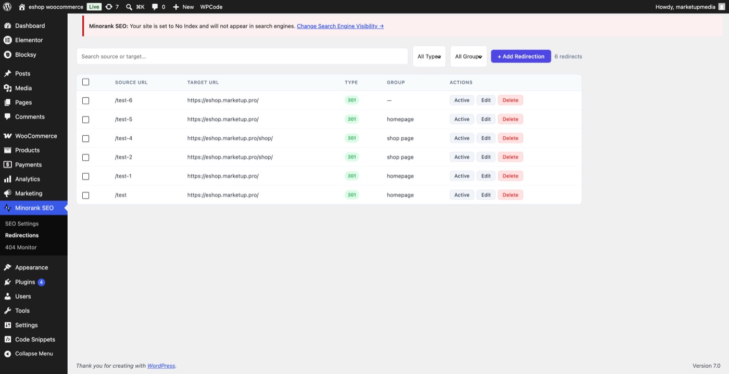
Task: Edit the /test-1 redirect
Action: click(486, 176)
